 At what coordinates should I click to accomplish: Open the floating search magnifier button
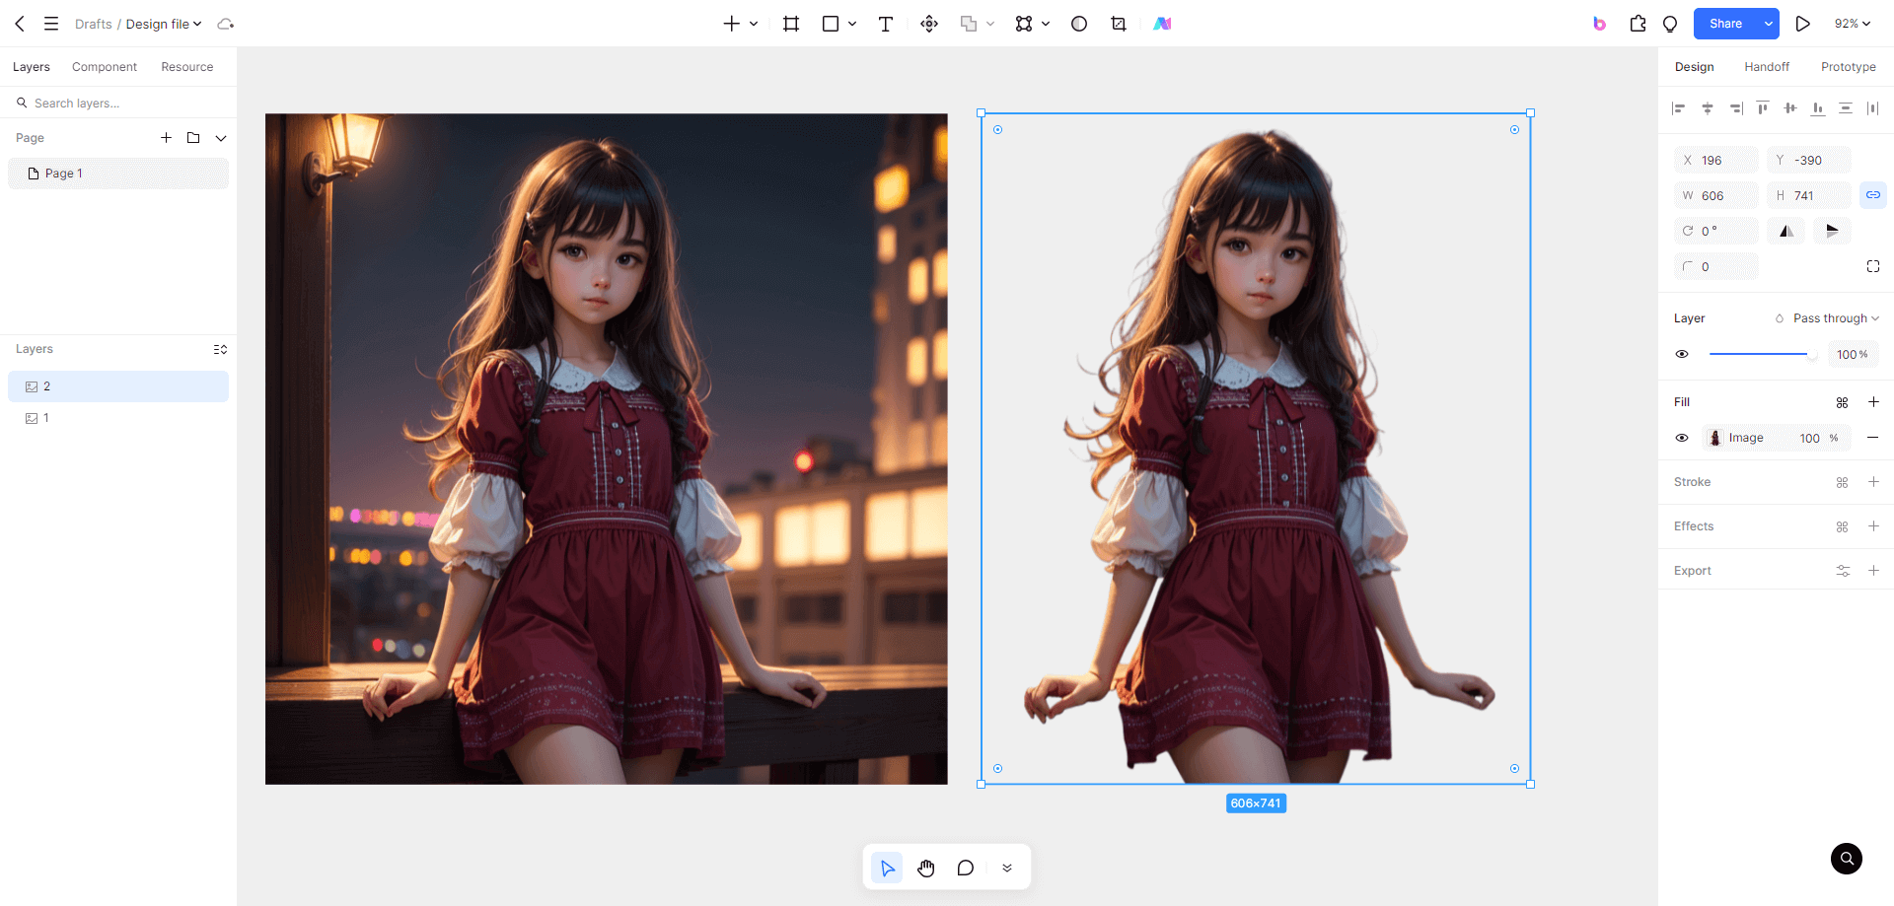[1847, 859]
